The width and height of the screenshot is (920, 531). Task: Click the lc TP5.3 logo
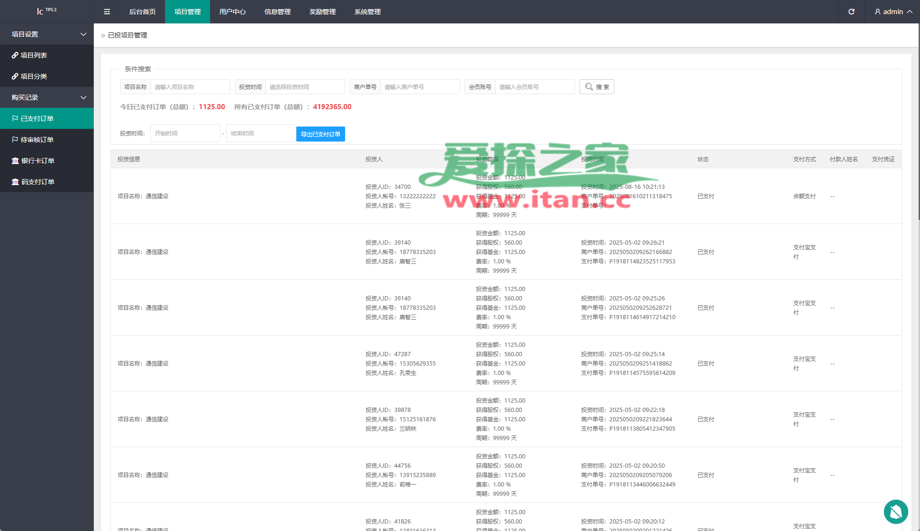click(47, 11)
